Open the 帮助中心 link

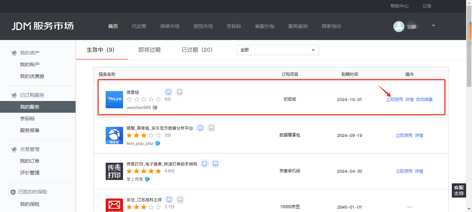click(x=400, y=6)
